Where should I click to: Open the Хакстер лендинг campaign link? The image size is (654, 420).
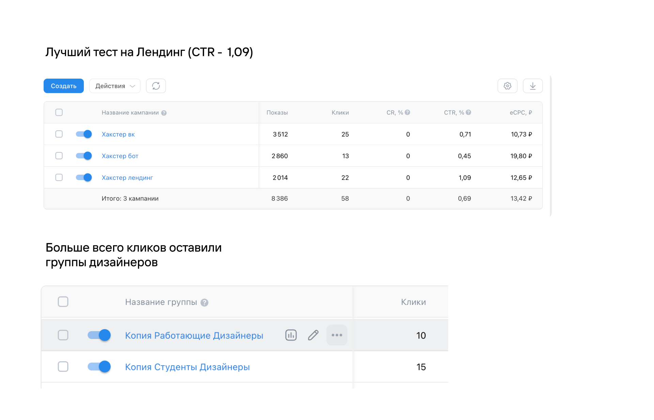click(127, 178)
